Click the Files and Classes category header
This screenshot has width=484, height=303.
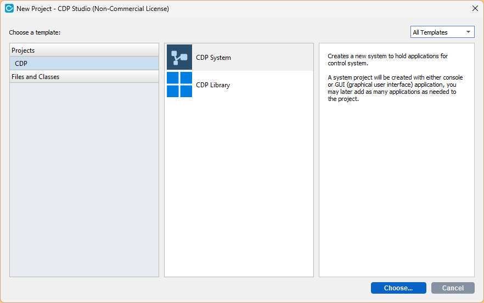tap(85, 77)
